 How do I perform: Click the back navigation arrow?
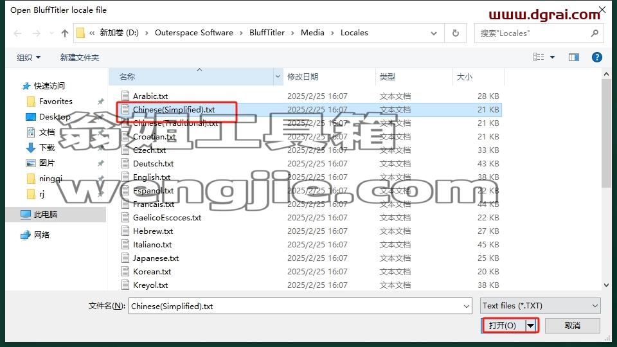[x=18, y=33]
